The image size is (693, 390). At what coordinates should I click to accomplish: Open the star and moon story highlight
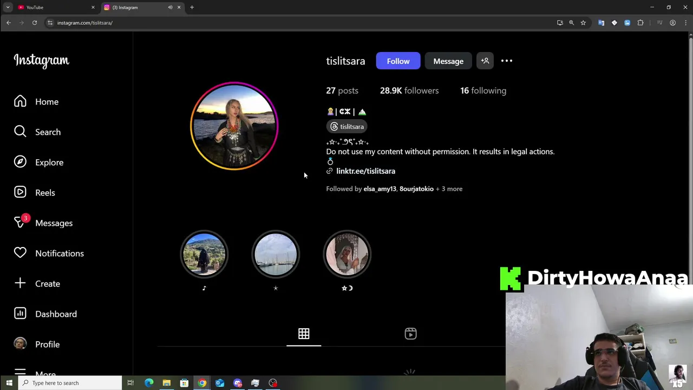pos(347,254)
